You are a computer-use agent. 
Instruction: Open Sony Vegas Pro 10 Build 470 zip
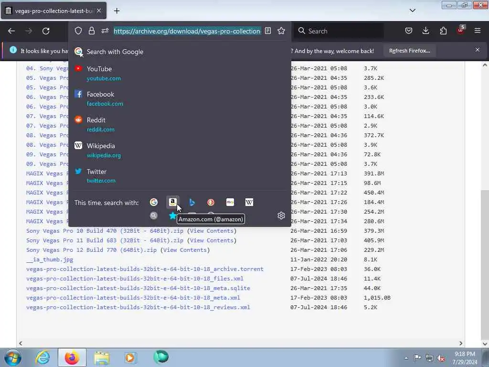coord(105,231)
